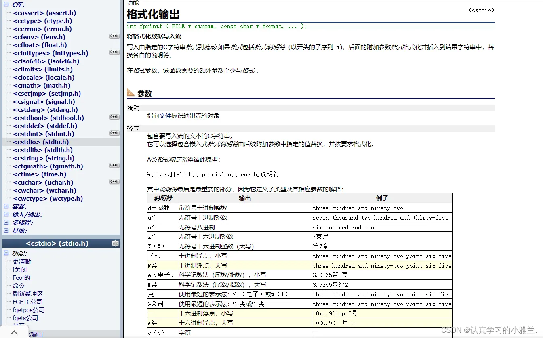Open <cctype> (ctype.h) reference
Image resolution: width=543 pixels, height=338 pixels.
point(42,21)
